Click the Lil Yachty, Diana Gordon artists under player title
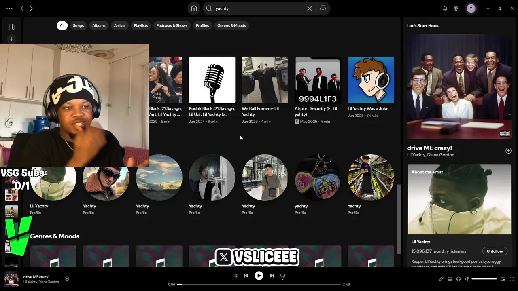 (41, 282)
